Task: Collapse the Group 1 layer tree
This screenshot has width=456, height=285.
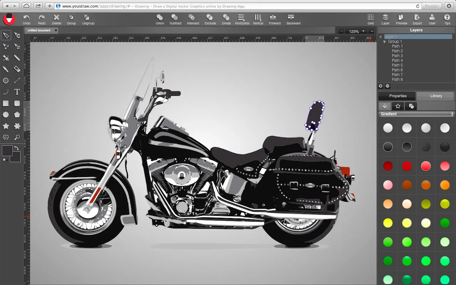Action: 384,41
